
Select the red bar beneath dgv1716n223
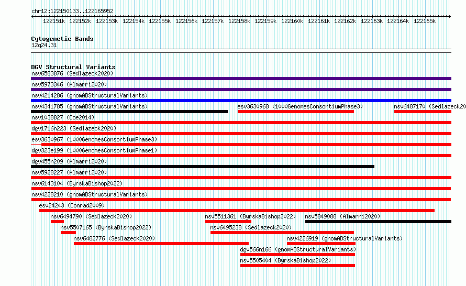pyautogui.click(x=241, y=134)
